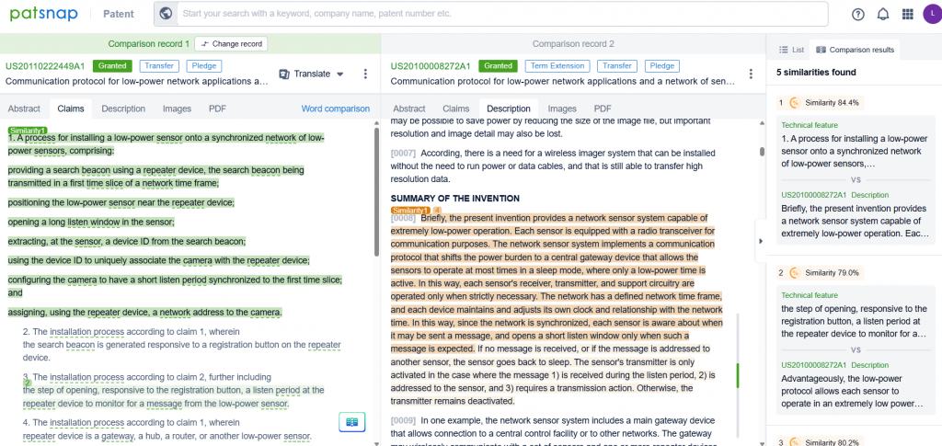Screen dimensions: 942x446
Task: Switch to the List view
Action: click(x=791, y=50)
